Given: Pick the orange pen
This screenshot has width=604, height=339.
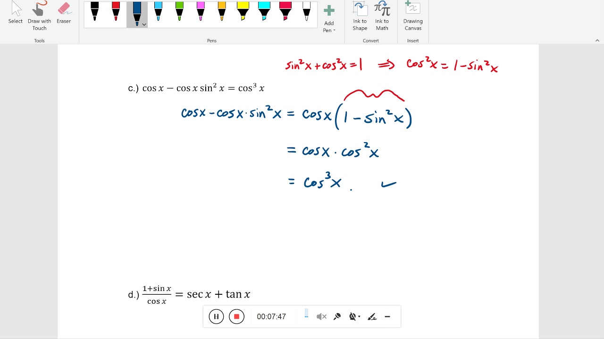Looking at the screenshot, I should point(222,12).
